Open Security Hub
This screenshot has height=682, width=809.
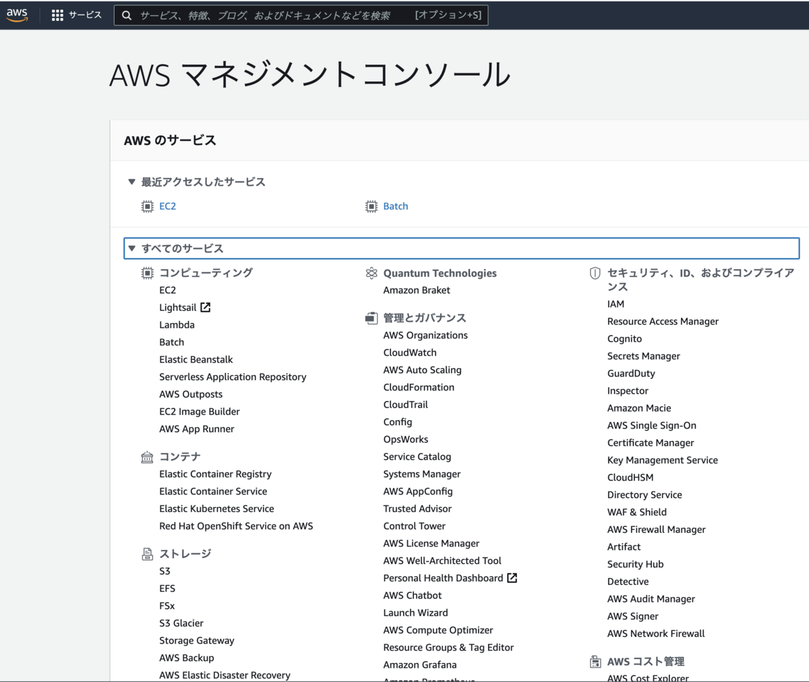[x=636, y=565]
